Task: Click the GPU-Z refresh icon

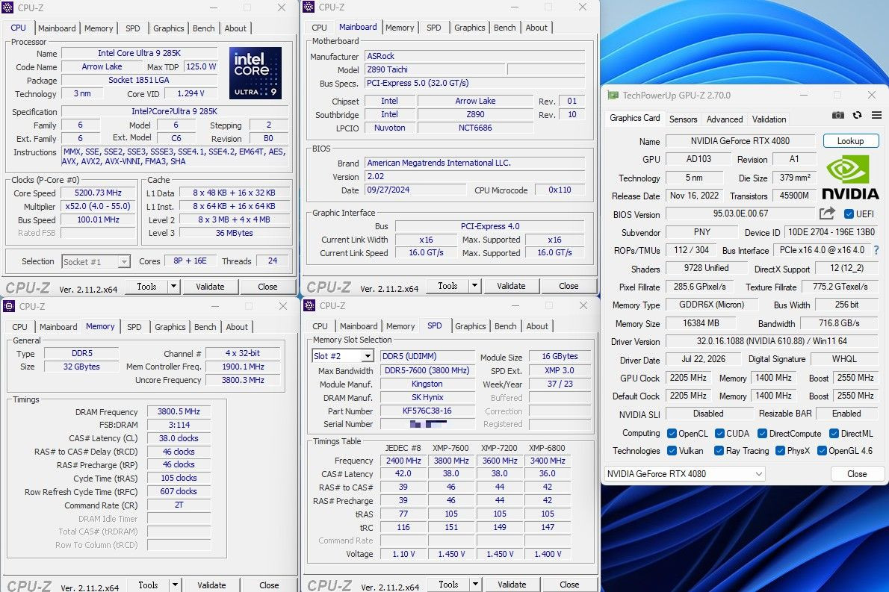Action: [x=858, y=115]
